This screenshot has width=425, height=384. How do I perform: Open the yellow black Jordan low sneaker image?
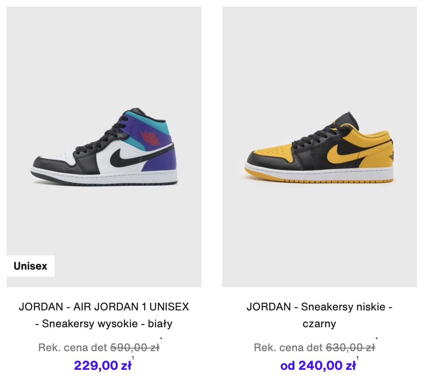(319, 147)
